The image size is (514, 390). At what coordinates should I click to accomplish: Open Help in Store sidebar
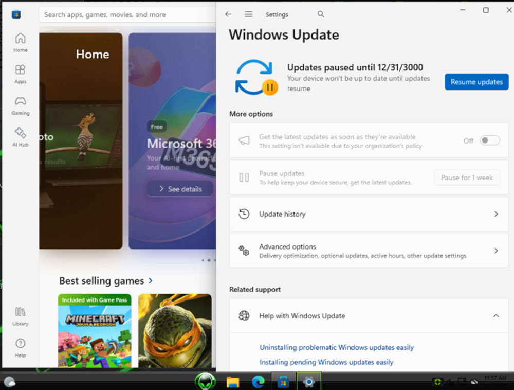click(21, 347)
